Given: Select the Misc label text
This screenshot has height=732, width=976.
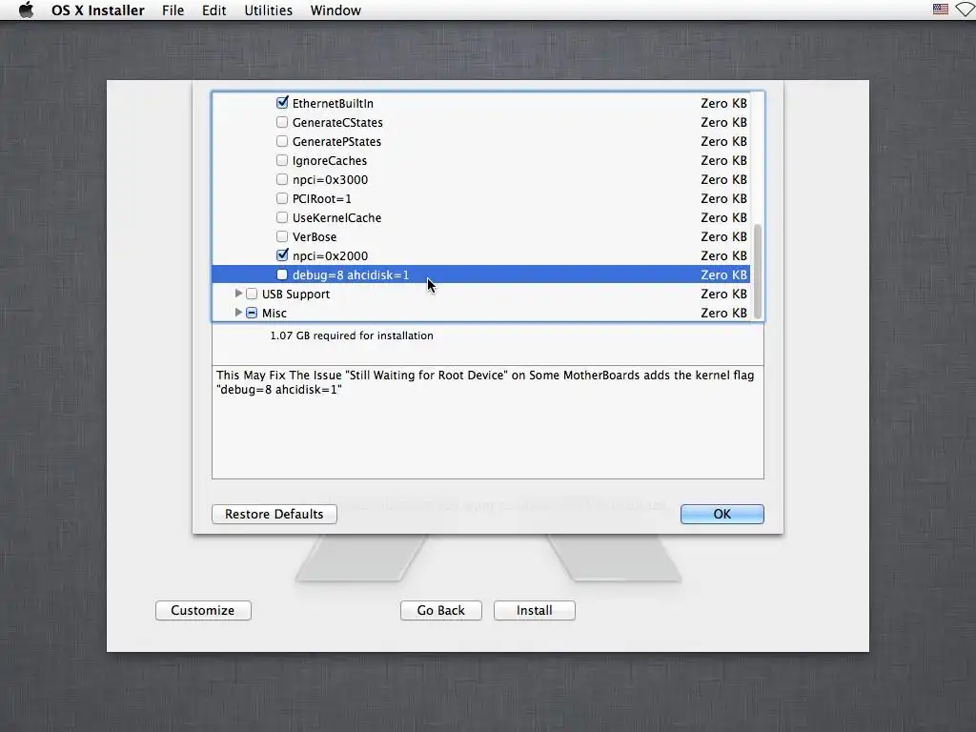Looking at the screenshot, I should (274, 313).
